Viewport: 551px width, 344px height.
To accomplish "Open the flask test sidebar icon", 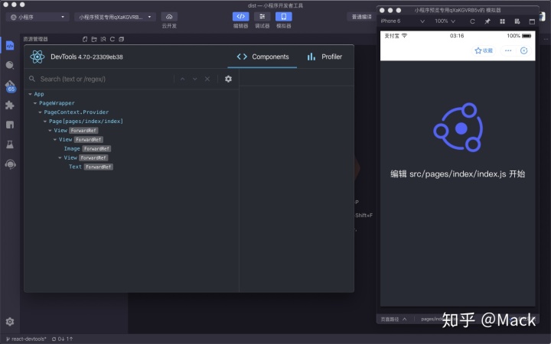I will coord(10,144).
